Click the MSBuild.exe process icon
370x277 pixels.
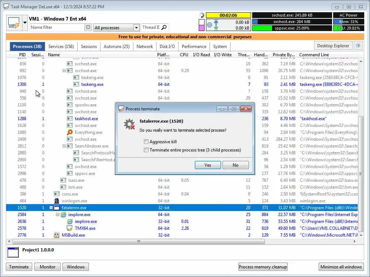click(x=57, y=235)
